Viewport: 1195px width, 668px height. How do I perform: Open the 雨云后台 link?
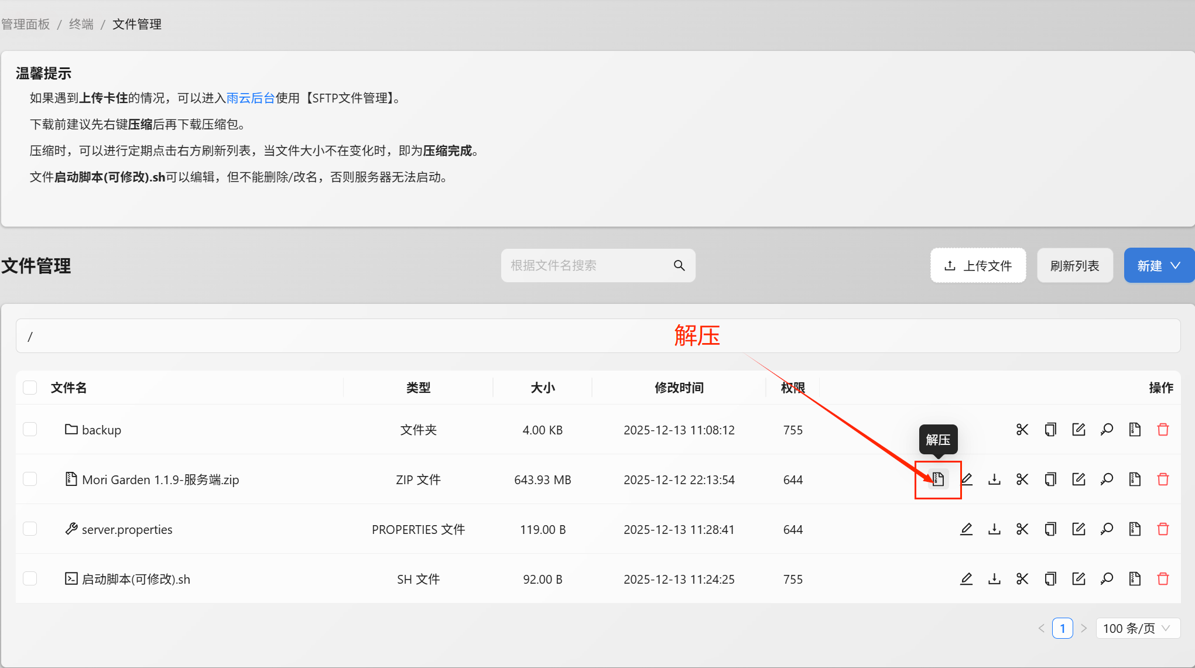251,98
